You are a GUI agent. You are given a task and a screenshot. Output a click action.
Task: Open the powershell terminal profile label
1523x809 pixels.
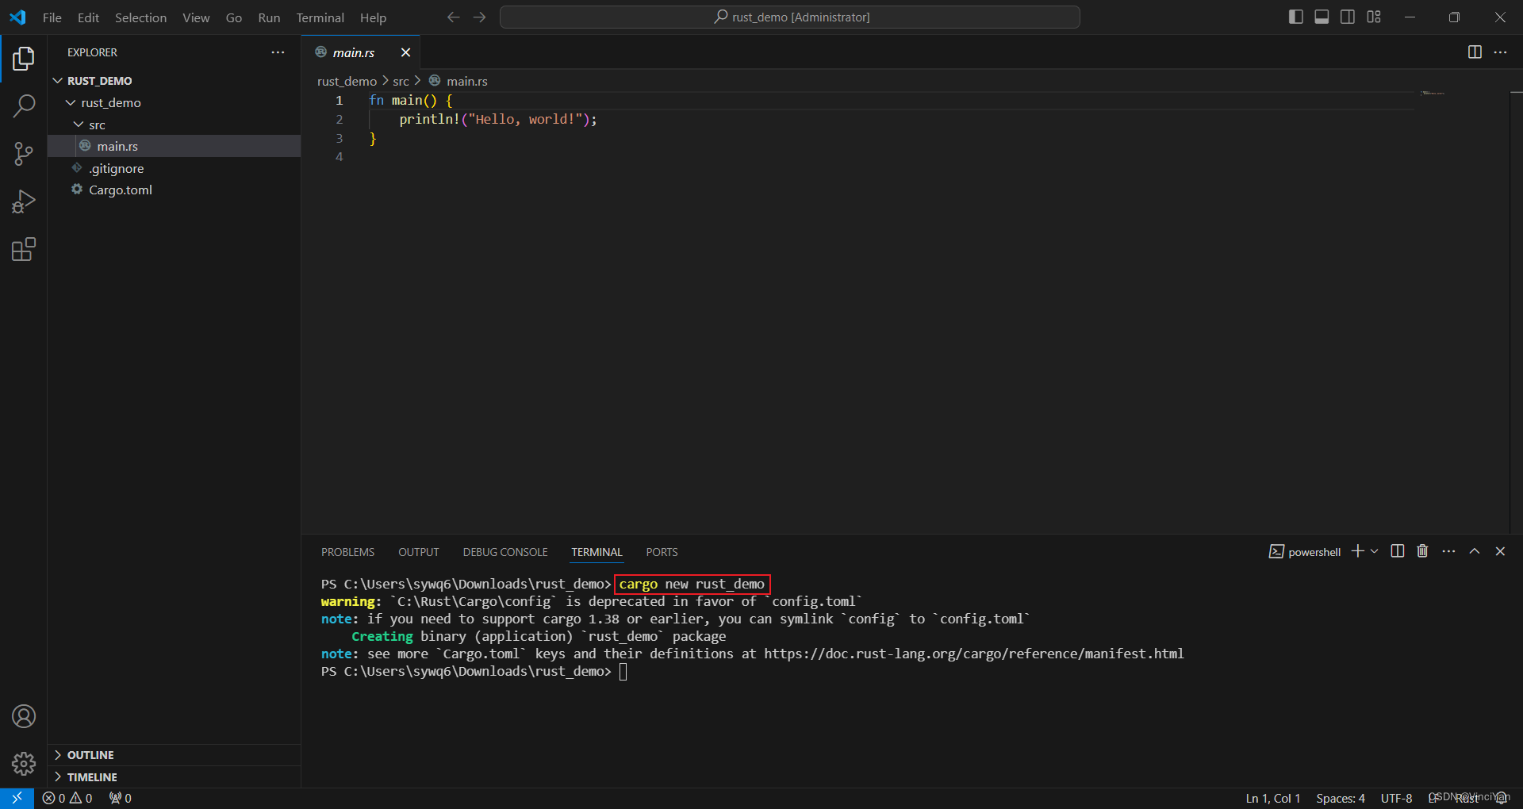pyautogui.click(x=1305, y=552)
